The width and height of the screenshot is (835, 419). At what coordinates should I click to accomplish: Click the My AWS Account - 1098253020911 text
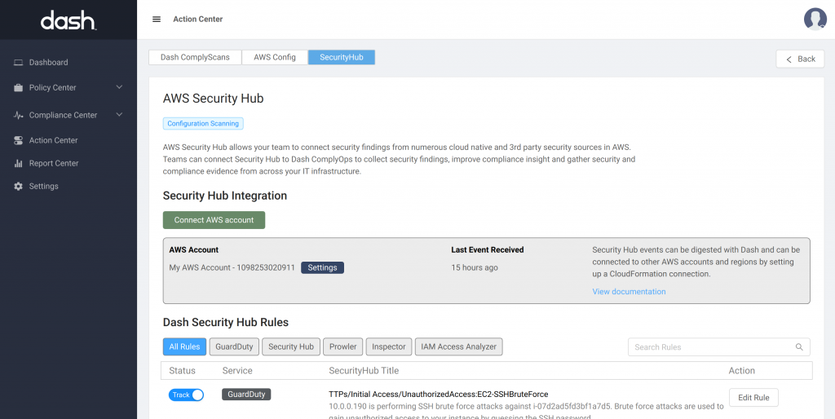pyautogui.click(x=232, y=267)
